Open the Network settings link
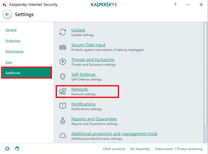The image size is (208, 154). click(79, 89)
